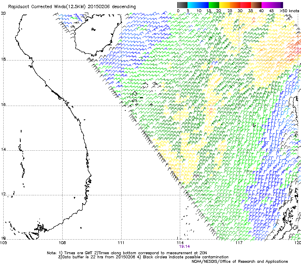Click the cyan-to-blue 5-15 knots legend swatch
This screenshot has width=301, height=264.
[x=198, y=5]
